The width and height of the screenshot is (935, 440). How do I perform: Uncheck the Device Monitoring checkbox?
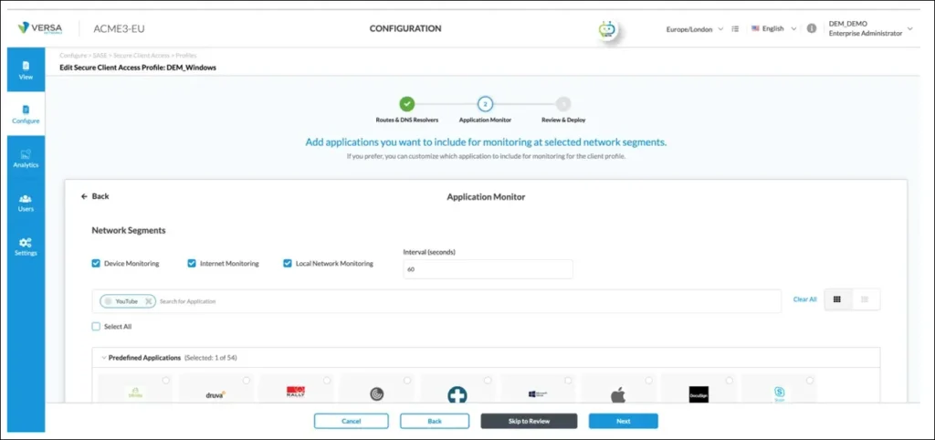96,264
